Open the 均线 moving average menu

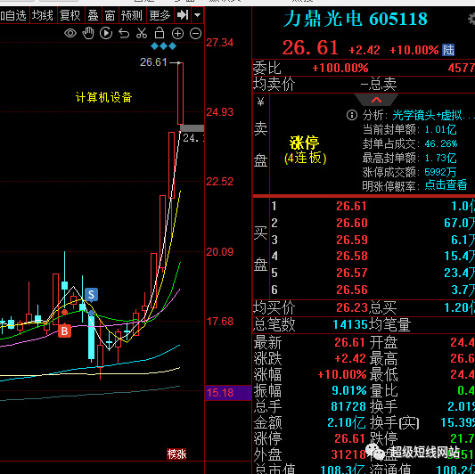[x=43, y=15]
